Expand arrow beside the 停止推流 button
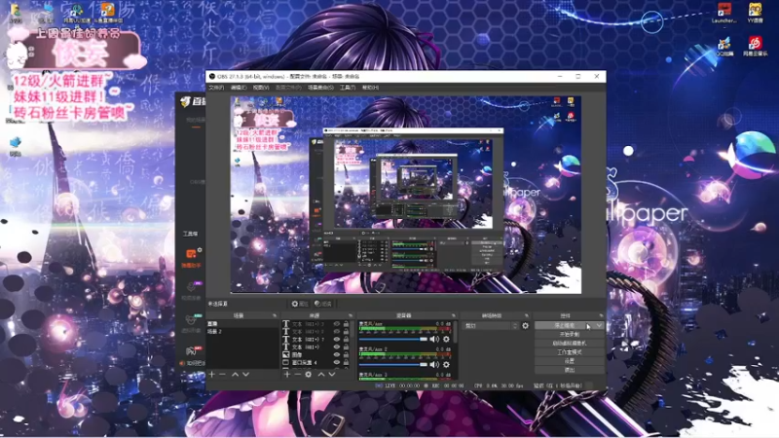Screen dimensions: 779x438 pos(599,326)
